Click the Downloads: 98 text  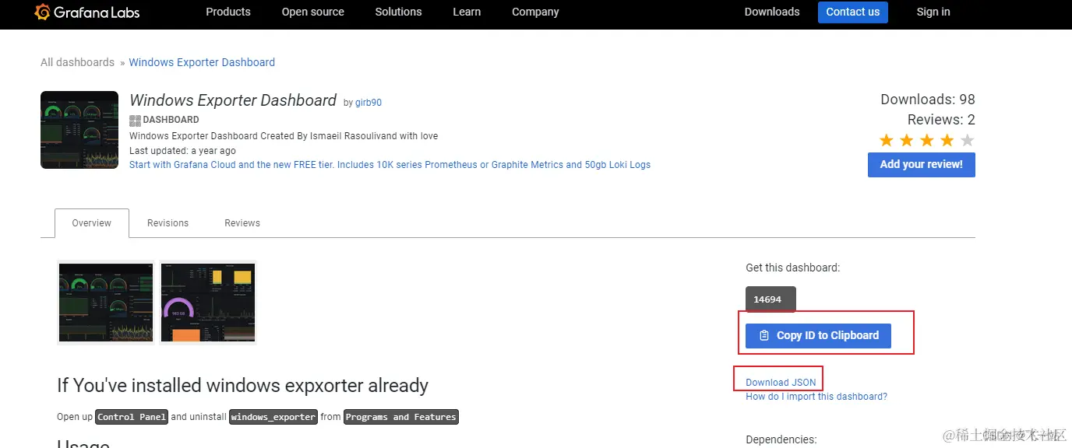[928, 100]
